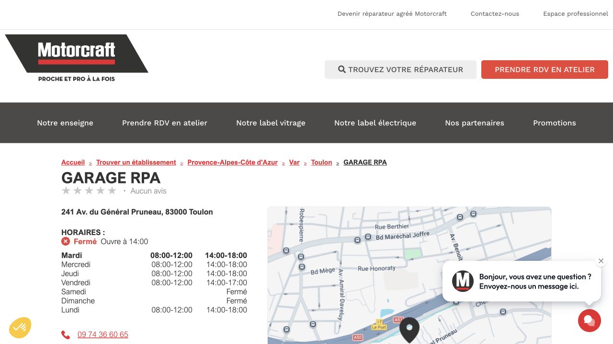Screen dimensions: 613x344
Task: Click the Vendredi 14:00-17:00 hours
Action: click(227, 283)
